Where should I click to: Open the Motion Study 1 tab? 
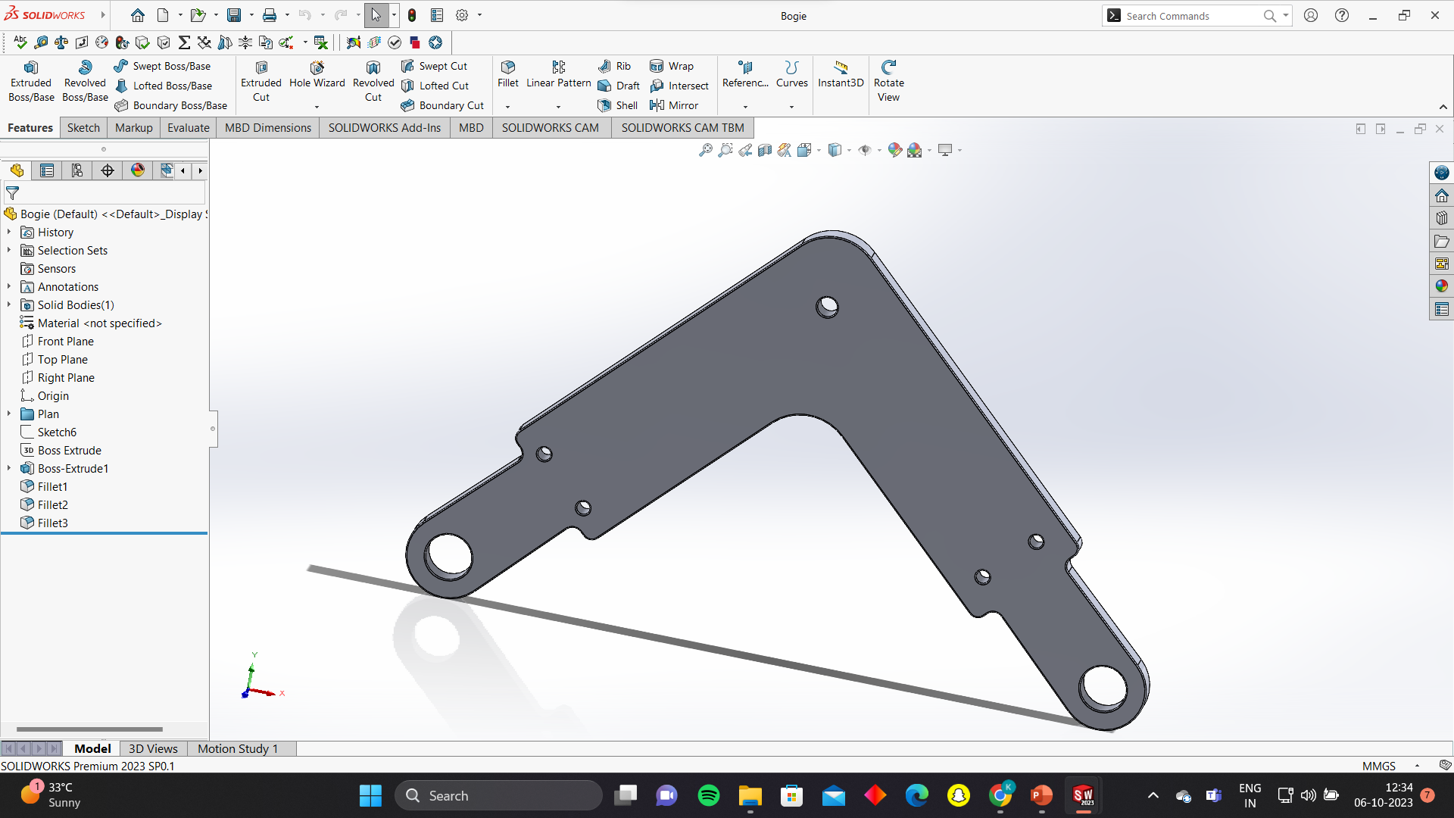pyautogui.click(x=237, y=748)
